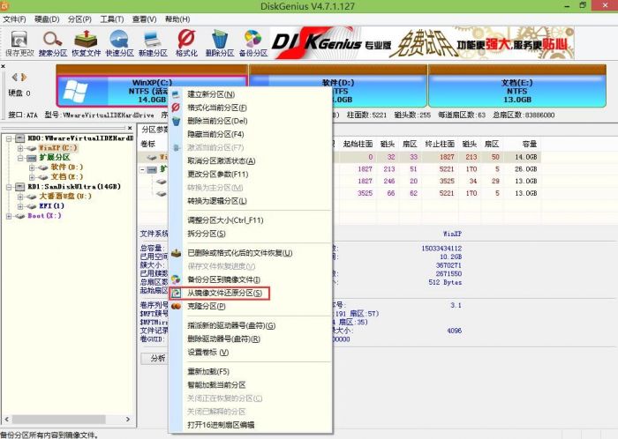
Task: Click icon beside 建立新分区 menu entry
Action: [176, 94]
